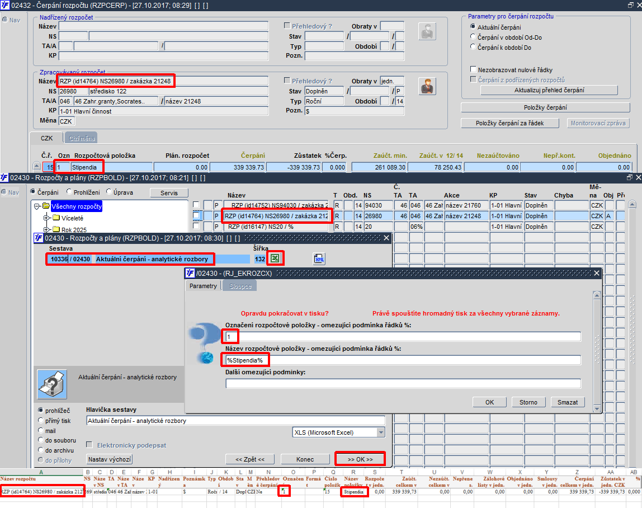
Task: Click the Konec button
Action: click(x=305, y=459)
